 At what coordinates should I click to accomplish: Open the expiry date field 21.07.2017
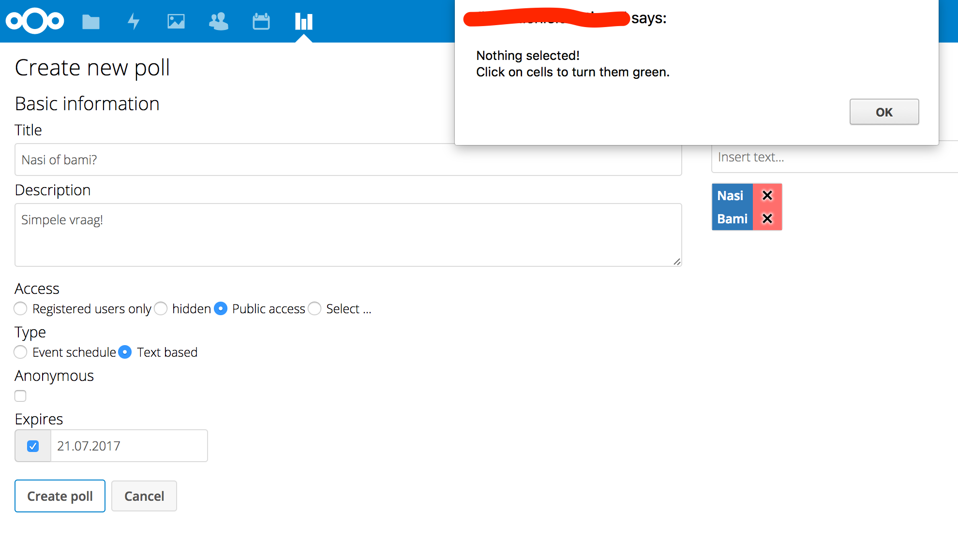(x=129, y=446)
